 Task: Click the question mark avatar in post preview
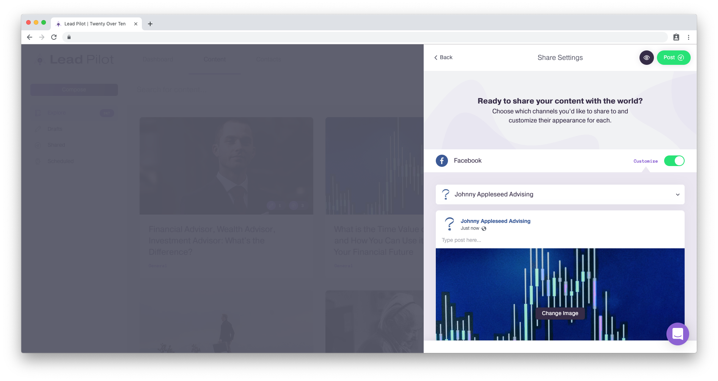click(x=449, y=224)
